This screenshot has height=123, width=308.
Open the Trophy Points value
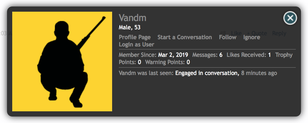pos(139,62)
